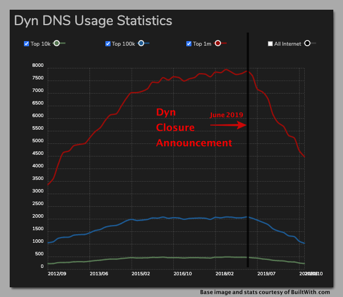Click the Dyn DNS Usage Statistics title
The width and height of the screenshot is (343, 297).
(x=93, y=21)
